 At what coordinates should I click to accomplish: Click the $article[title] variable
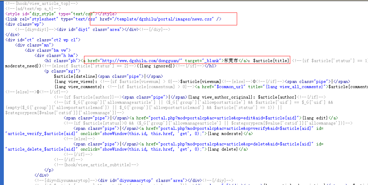click(271, 61)
